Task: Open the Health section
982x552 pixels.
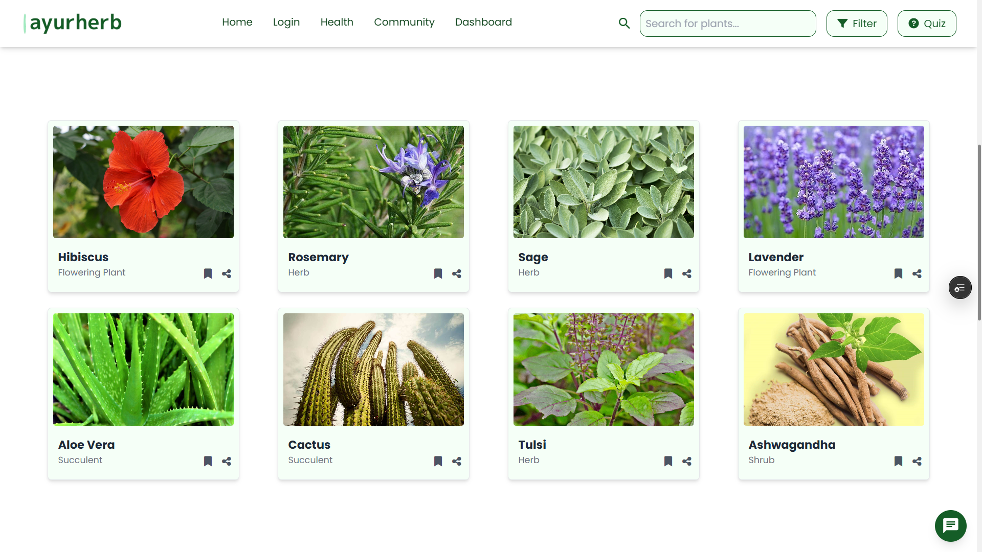Action: pos(337,22)
